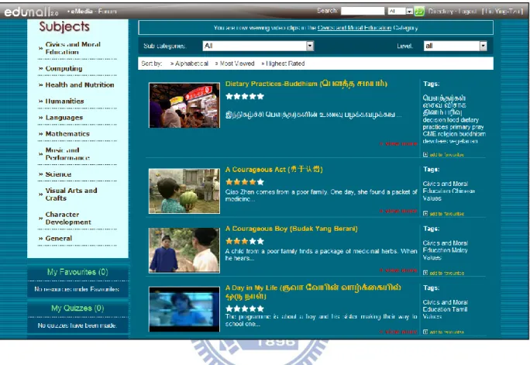Image resolution: width=530 pixels, height=365 pixels.
Task: Open the search scope dropdown next to Search field
Action: point(400,11)
